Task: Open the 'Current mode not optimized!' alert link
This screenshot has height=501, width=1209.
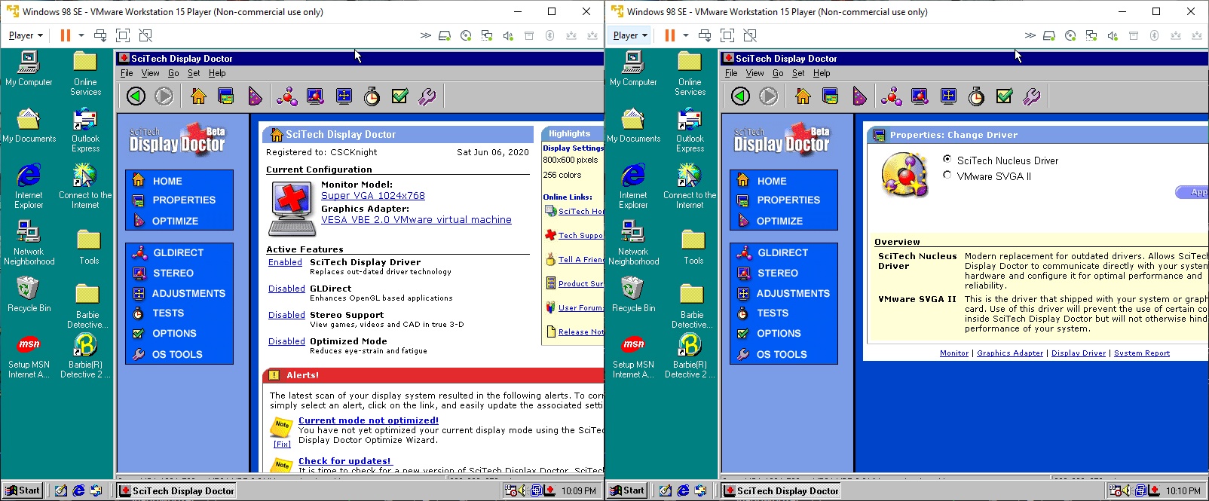Action: coord(369,420)
